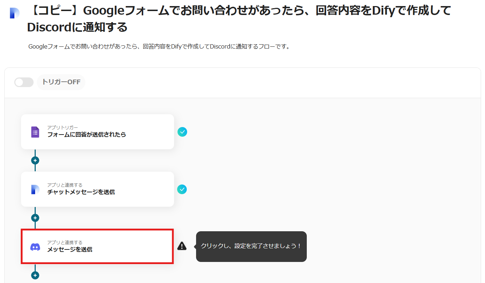Add a step below the Discord message card

pos(35,275)
